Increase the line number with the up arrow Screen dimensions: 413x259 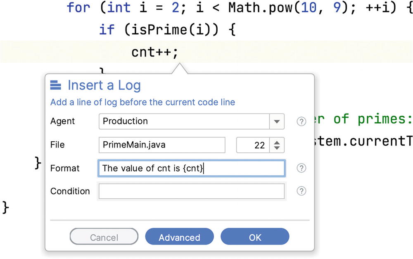(x=277, y=142)
